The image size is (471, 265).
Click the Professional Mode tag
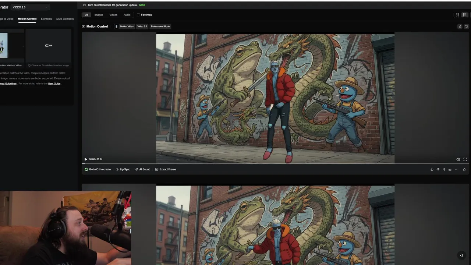tap(160, 26)
